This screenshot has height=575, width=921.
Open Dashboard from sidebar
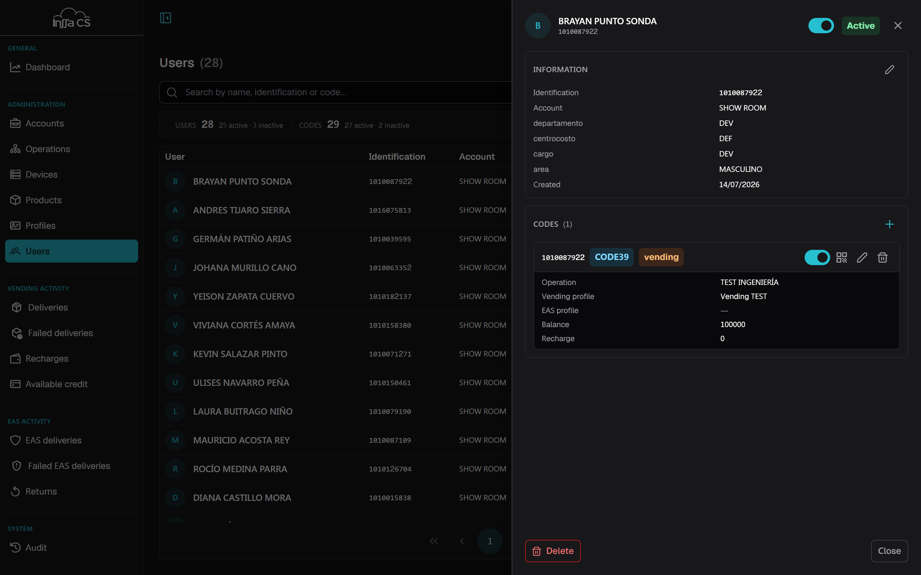(72, 67)
